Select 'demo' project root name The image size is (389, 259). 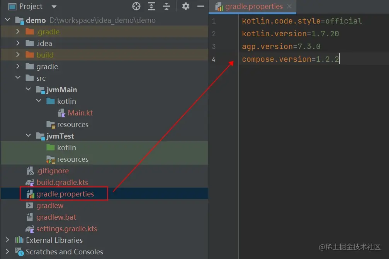[36, 20]
